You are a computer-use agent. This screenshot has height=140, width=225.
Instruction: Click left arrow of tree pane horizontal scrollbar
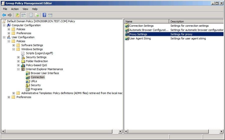click(x=3, y=131)
